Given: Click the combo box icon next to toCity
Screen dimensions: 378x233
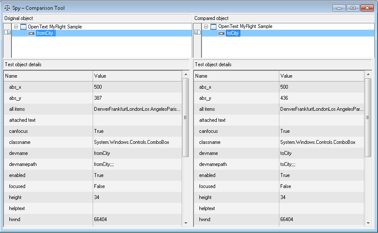Looking at the screenshot, I should (x=222, y=33).
